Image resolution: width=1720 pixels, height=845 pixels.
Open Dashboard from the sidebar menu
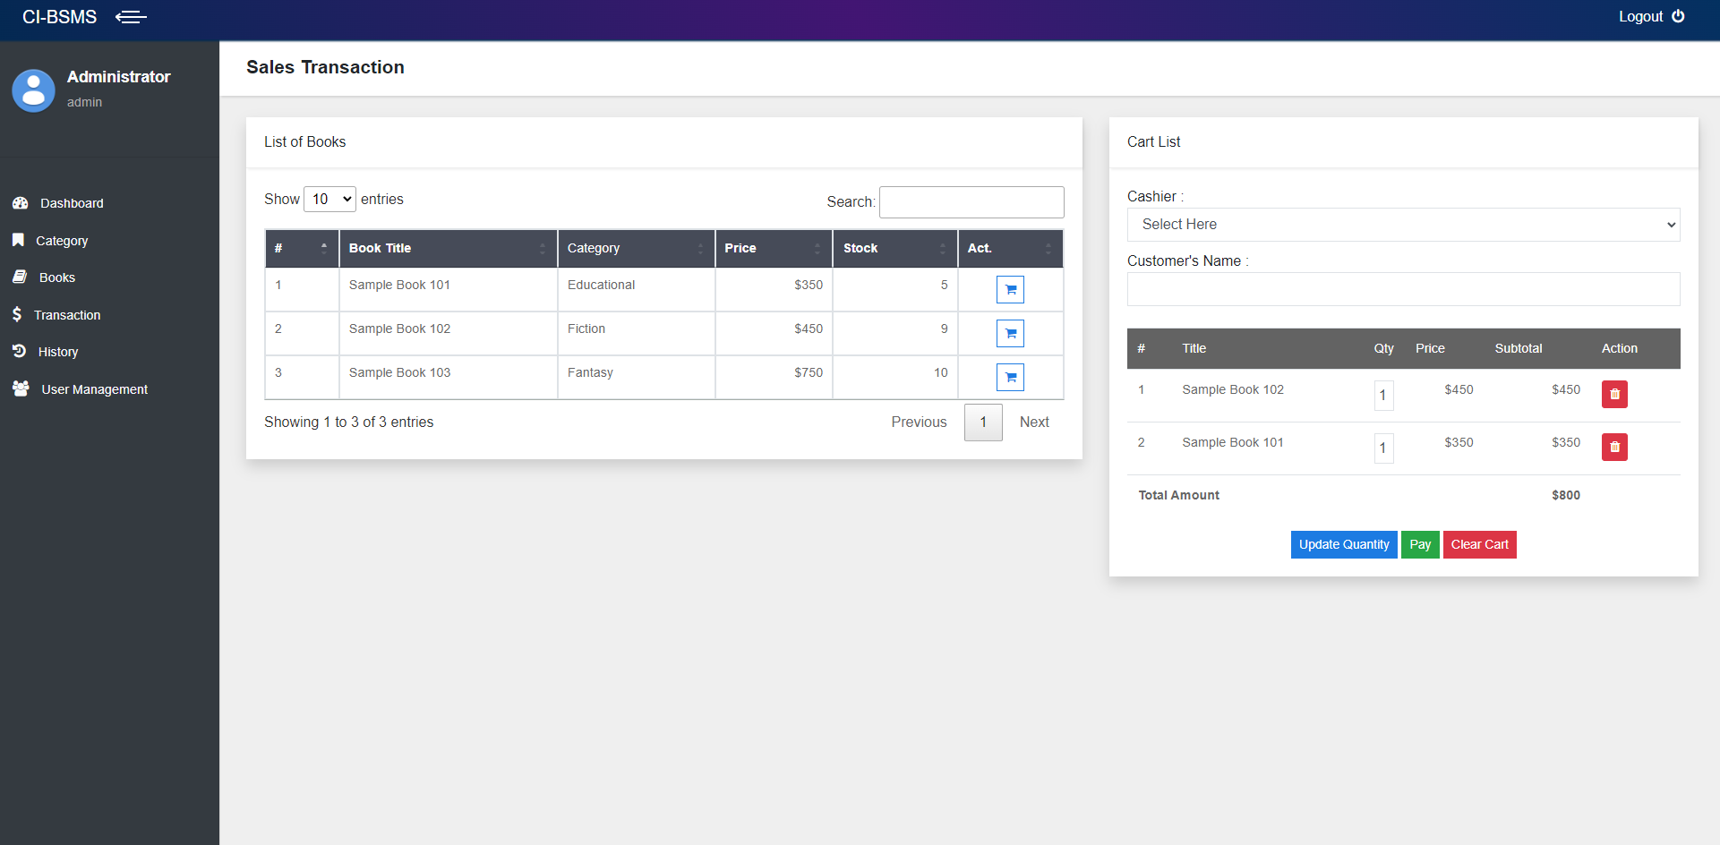pyautogui.click(x=72, y=203)
